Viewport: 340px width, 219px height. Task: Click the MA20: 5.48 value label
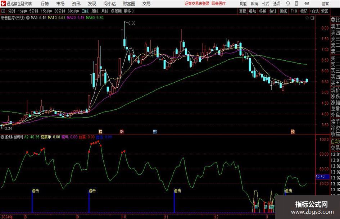76,18
